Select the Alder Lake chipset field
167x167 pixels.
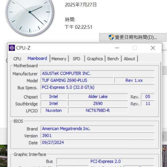coord(98,97)
